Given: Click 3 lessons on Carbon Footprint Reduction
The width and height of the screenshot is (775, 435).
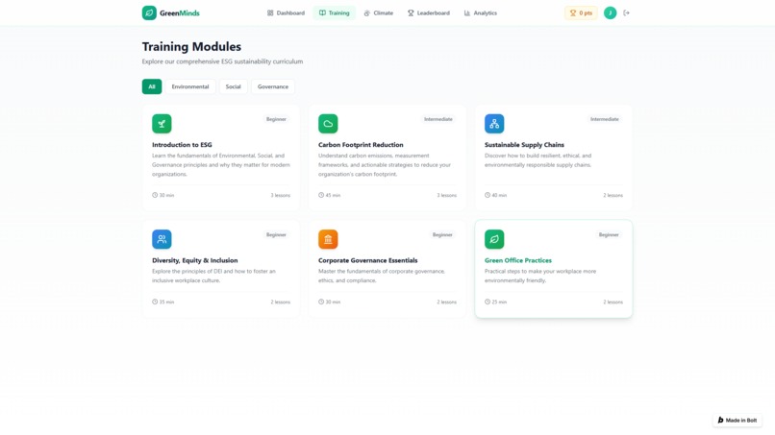Looking at the screenshot, I should (x=447, y=195).
